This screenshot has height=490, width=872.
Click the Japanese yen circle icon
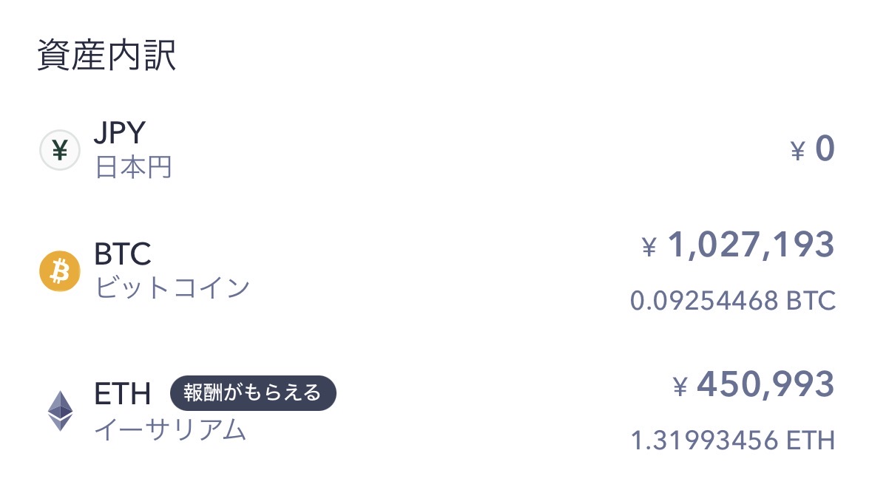(x=59, y=150)
